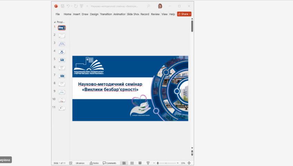The image size is (293, 166).
Task: Open the user account profile picture
Action: point(160,6)
